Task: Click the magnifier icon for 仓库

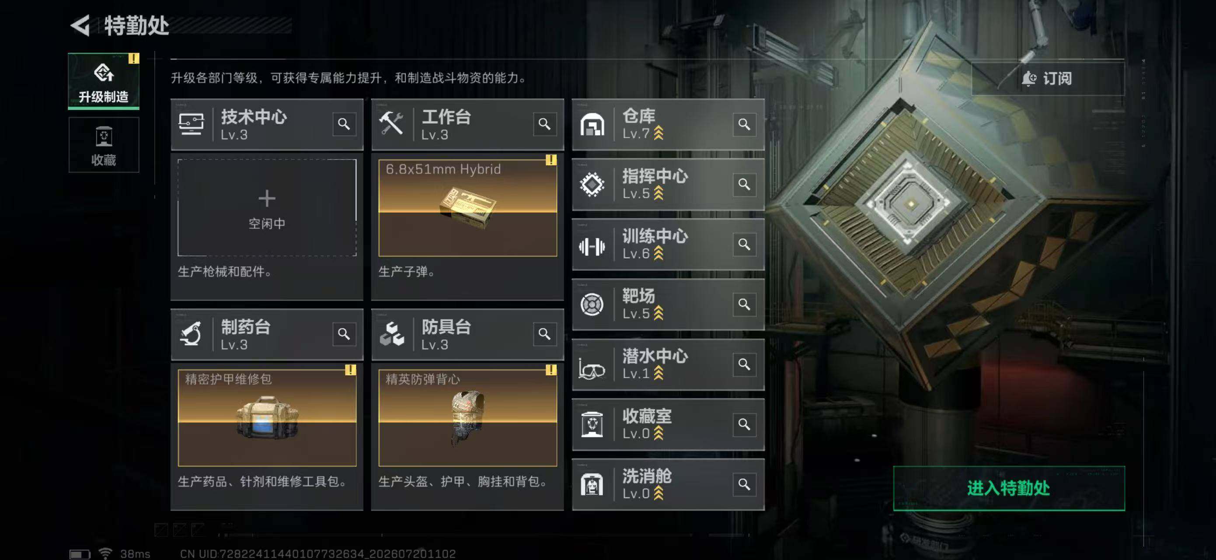Action: click(744, 124)
